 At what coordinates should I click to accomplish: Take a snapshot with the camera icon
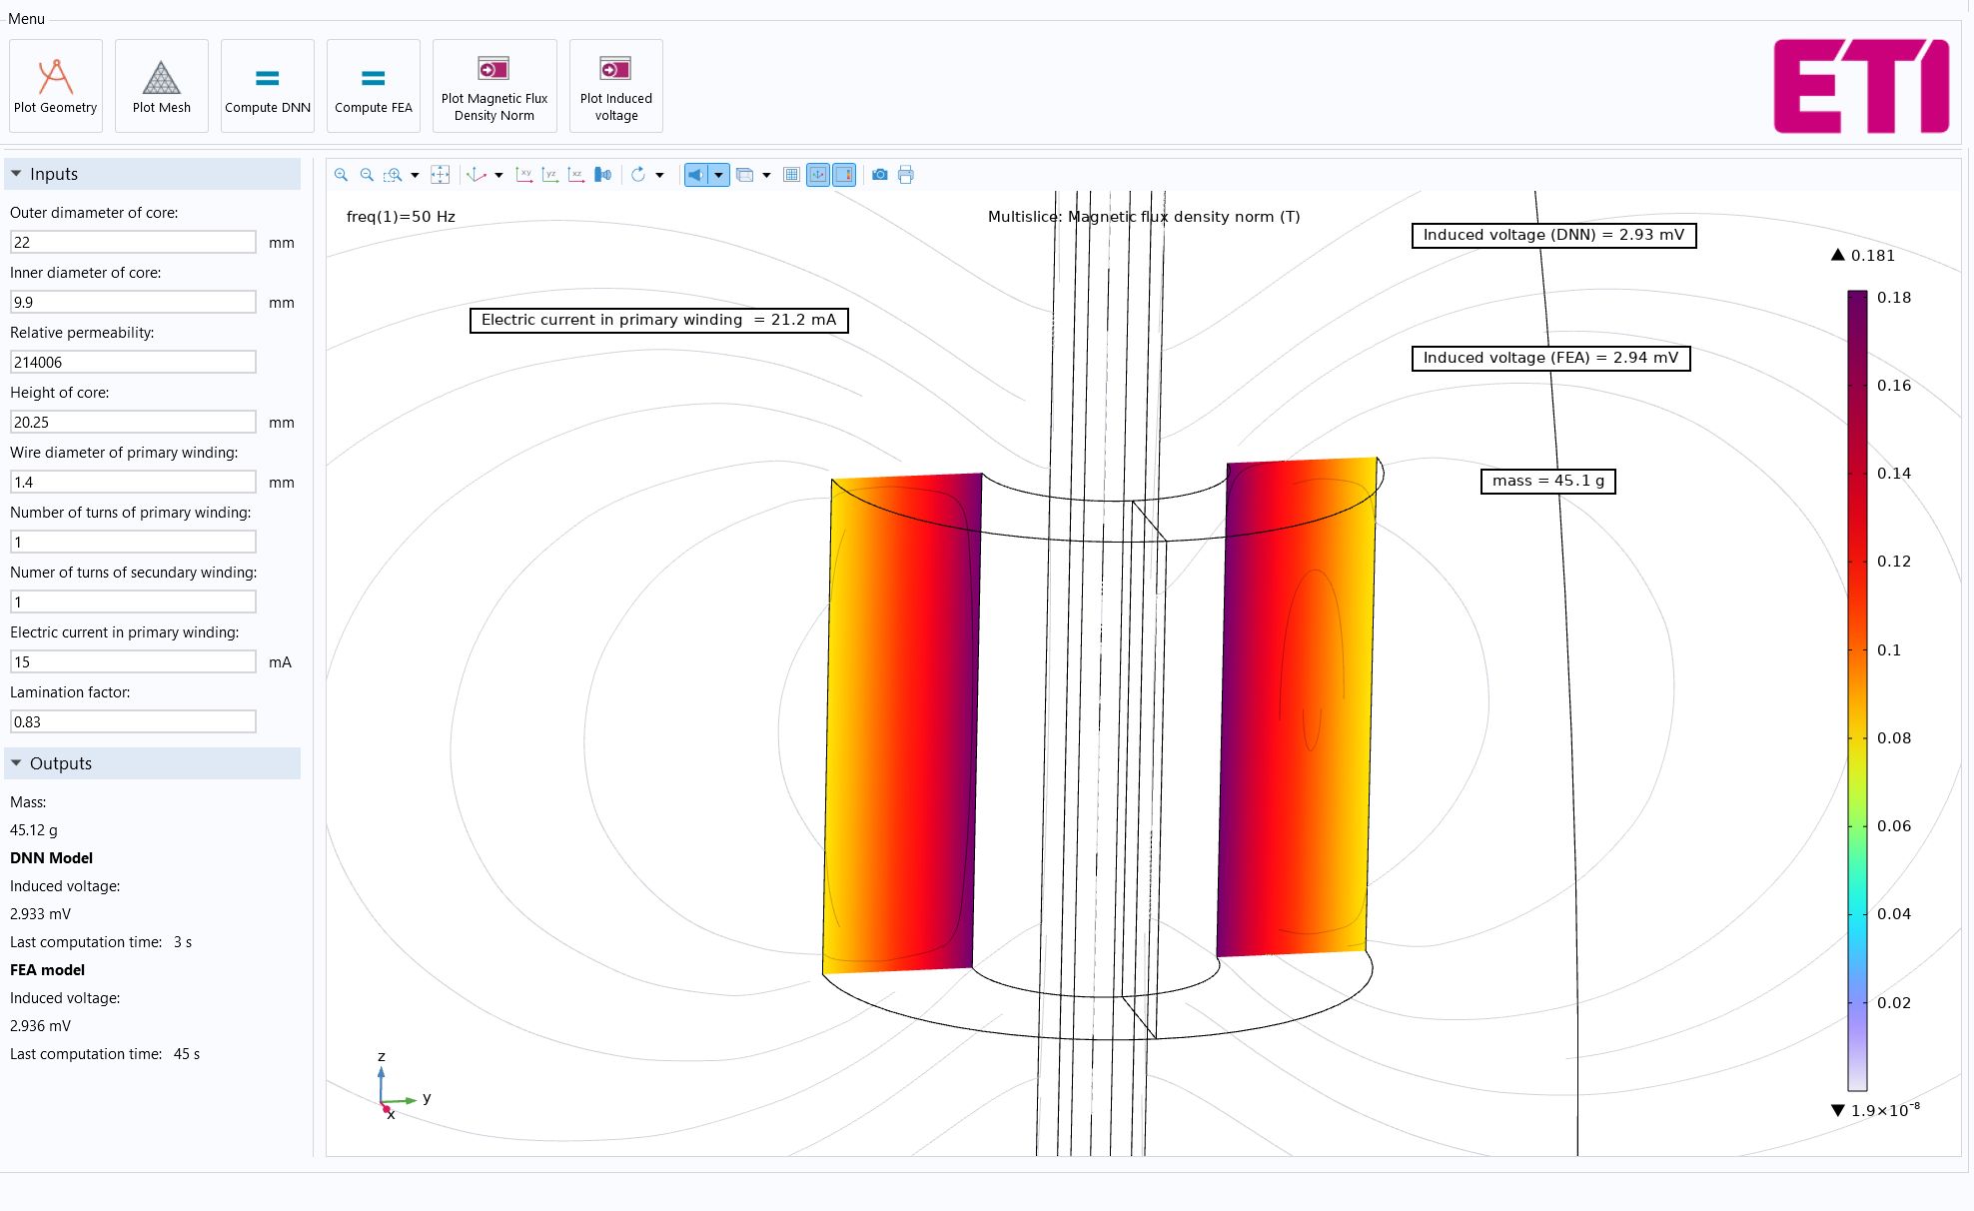coord(879,175)
